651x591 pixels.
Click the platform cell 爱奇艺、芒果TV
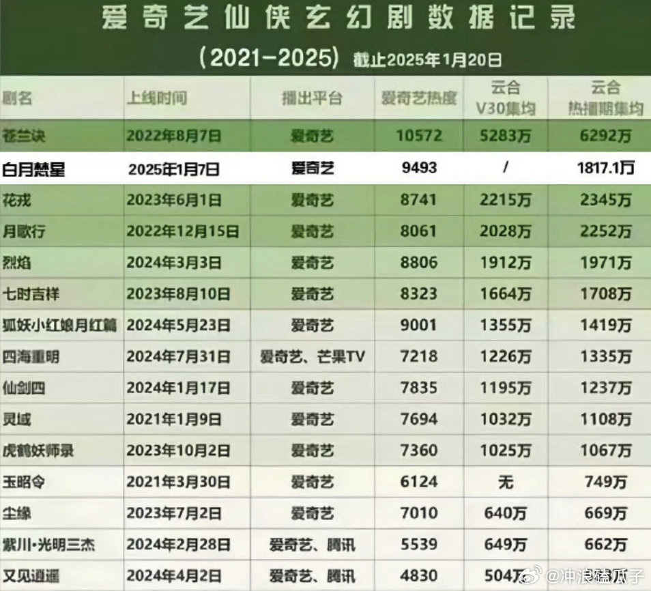coord(313,357)
